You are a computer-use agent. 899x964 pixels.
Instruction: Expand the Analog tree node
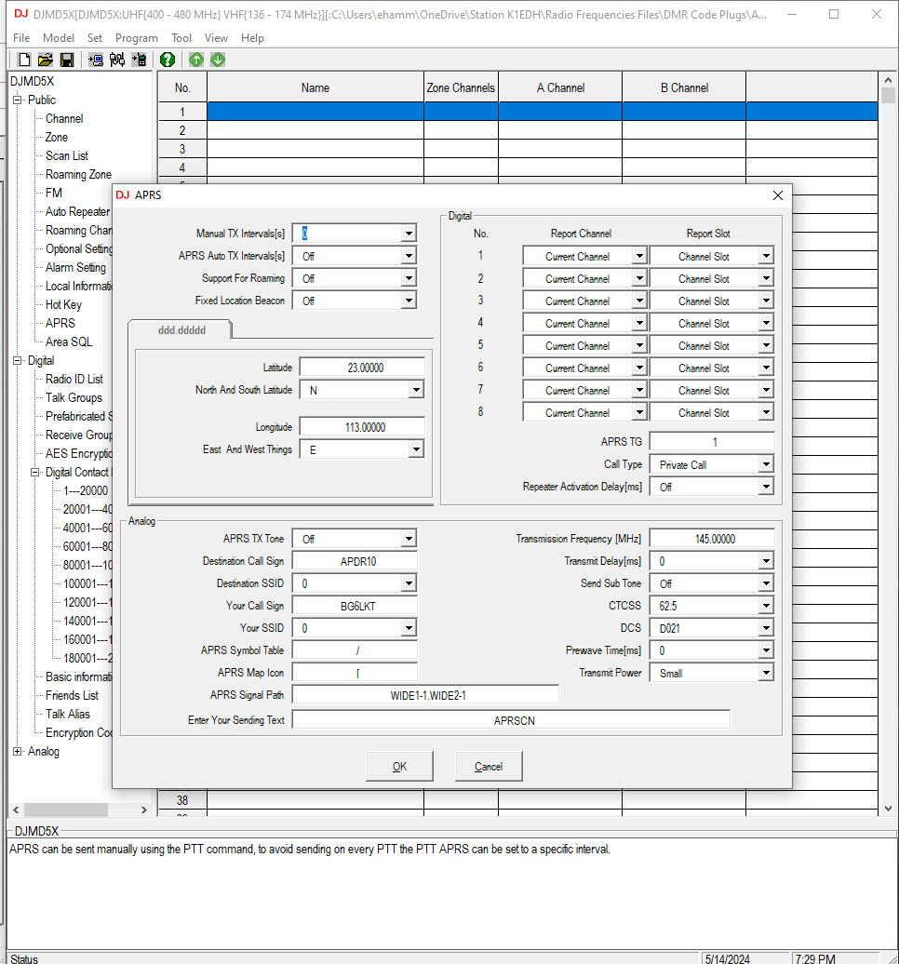tap(18, 752)
